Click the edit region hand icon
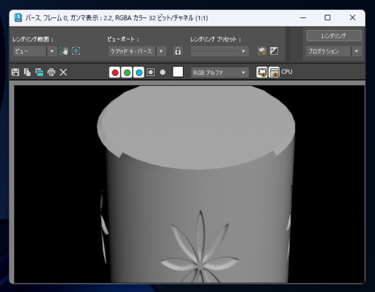375x292 pixels. [x=63, y=51]
